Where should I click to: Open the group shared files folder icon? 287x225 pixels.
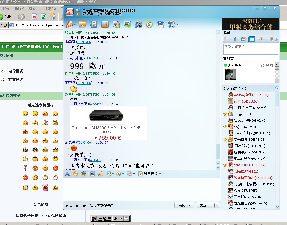[82, 24]
